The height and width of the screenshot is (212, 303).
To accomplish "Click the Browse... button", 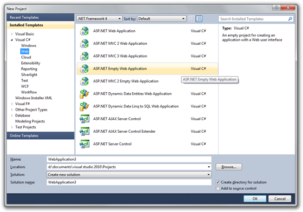I will 229,167.
